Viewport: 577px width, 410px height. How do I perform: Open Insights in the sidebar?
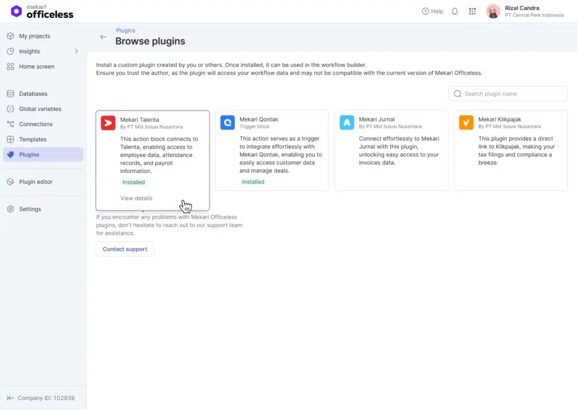(43, 51)
